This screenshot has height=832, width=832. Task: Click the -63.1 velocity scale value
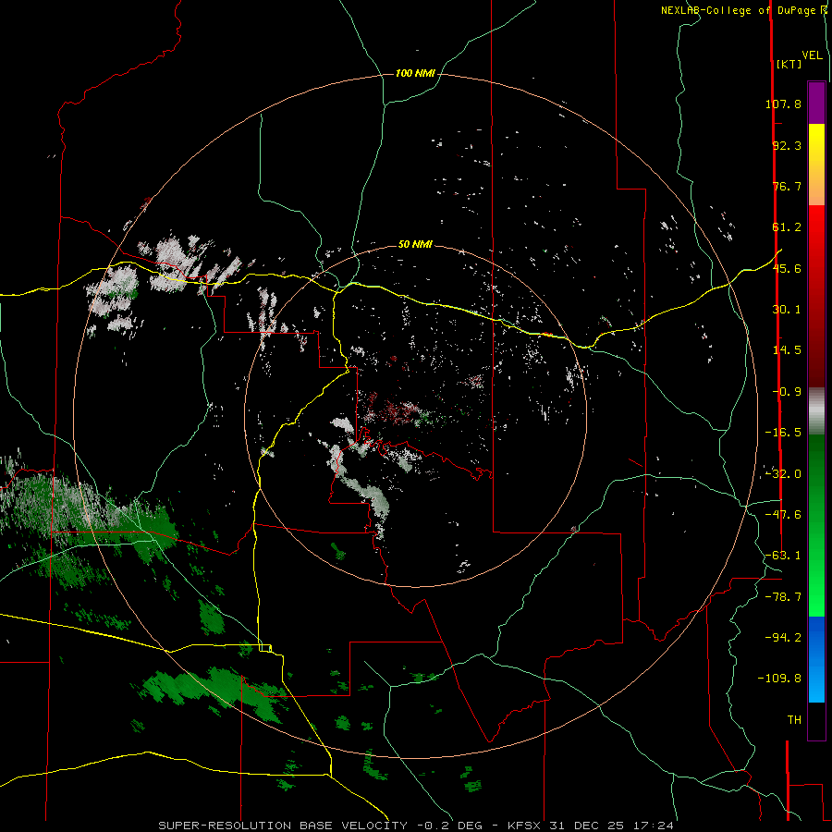click(783, 556)
